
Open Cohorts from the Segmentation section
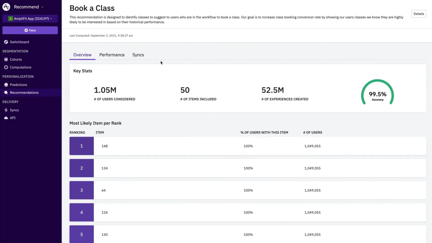click(x=6, y=59)
